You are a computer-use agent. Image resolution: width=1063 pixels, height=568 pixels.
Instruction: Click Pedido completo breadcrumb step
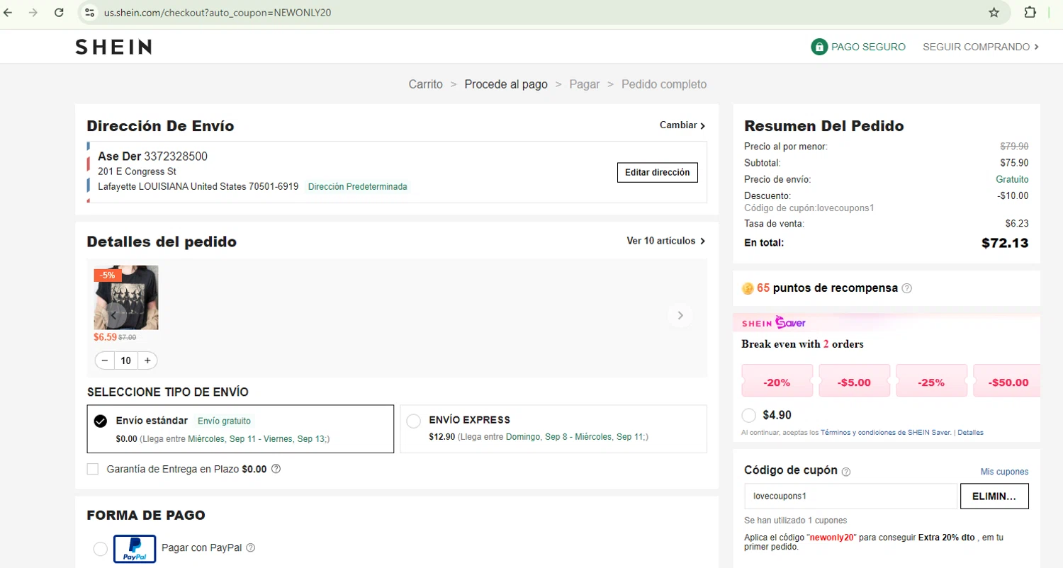(x=664, y=84)
